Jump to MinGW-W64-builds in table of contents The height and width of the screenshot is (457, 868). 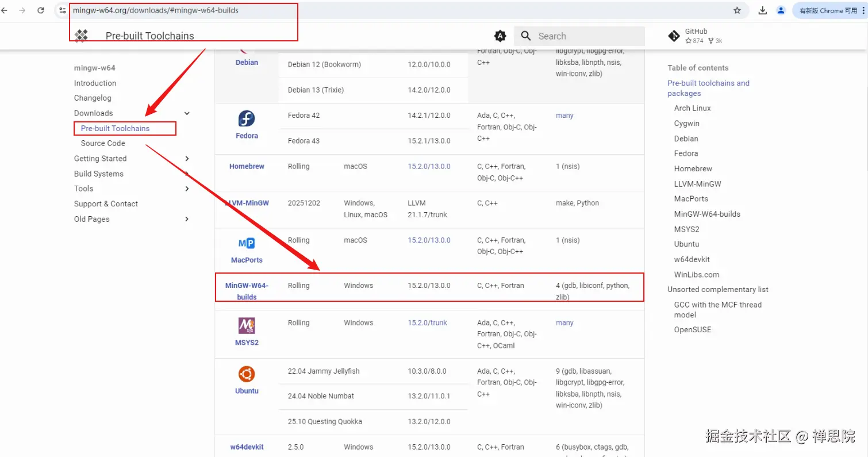coord(707,214)
